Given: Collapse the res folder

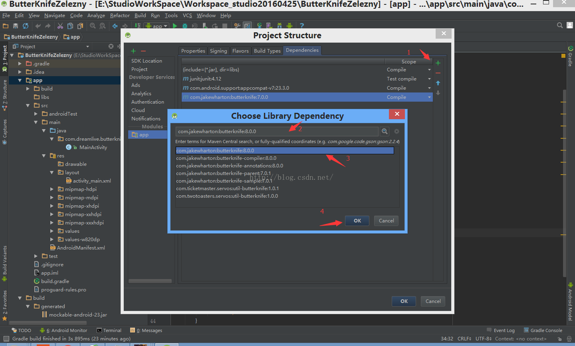Looking at the screenshot, I should [44, 156].
